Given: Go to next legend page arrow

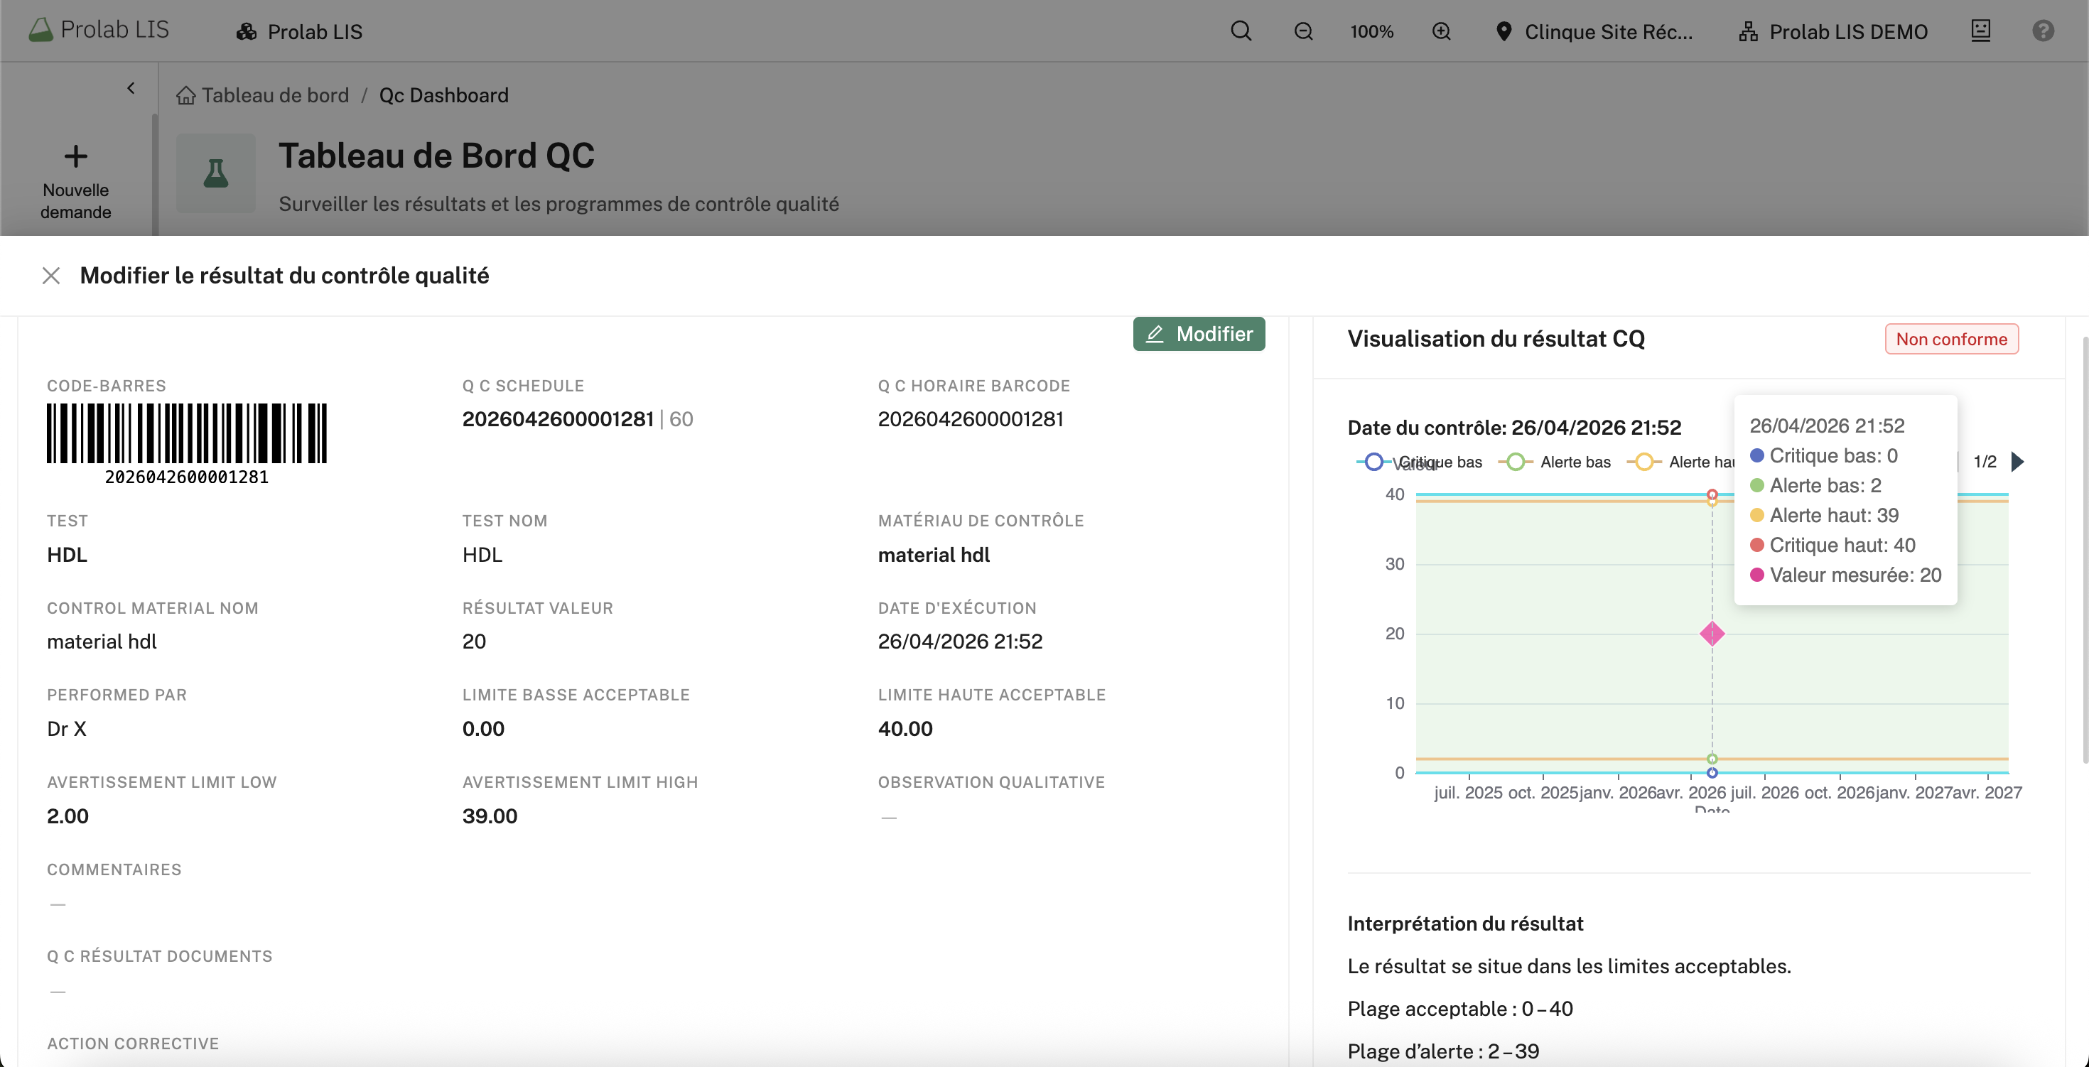Looking at the screenshot, I should coord(2018,462).
